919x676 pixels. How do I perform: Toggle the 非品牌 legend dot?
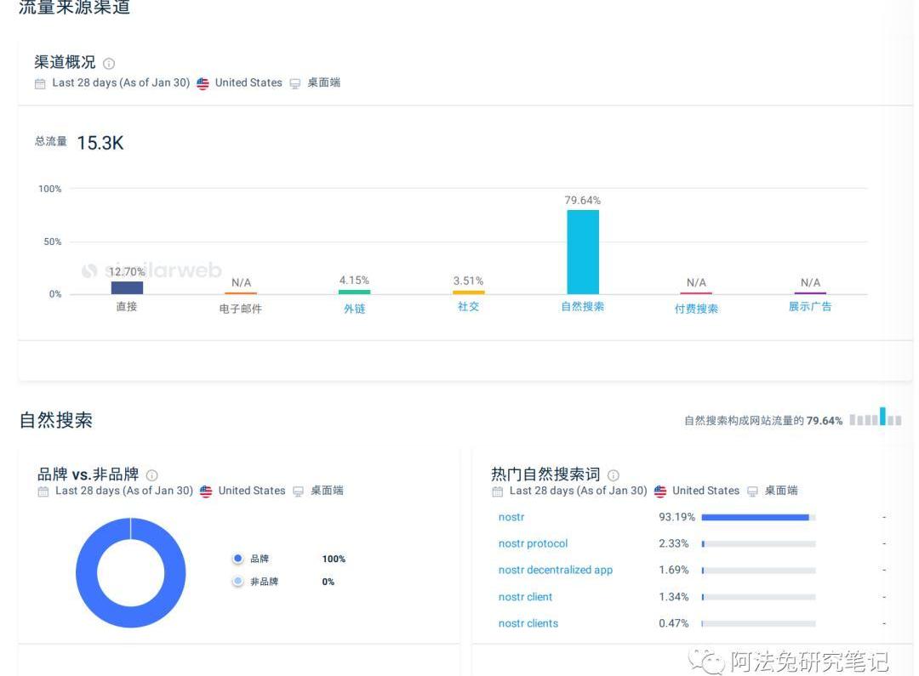coord(238,582)
